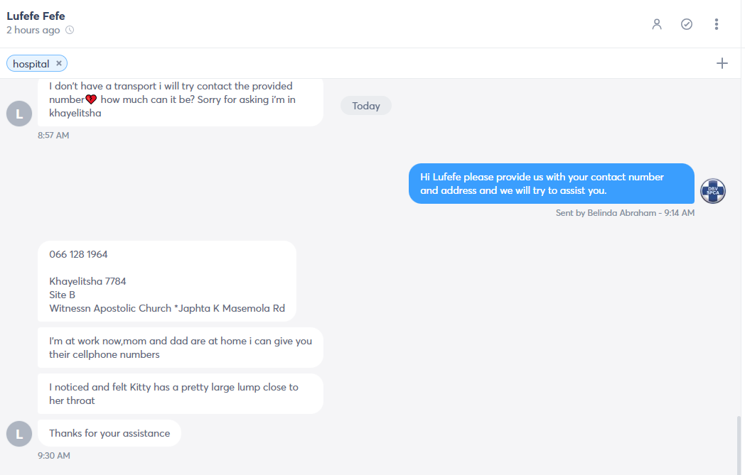The width and height of the screenshot is (745, 475).
Task: Click the clock icon beside 2 hours ago
Action: coord(70,30)
